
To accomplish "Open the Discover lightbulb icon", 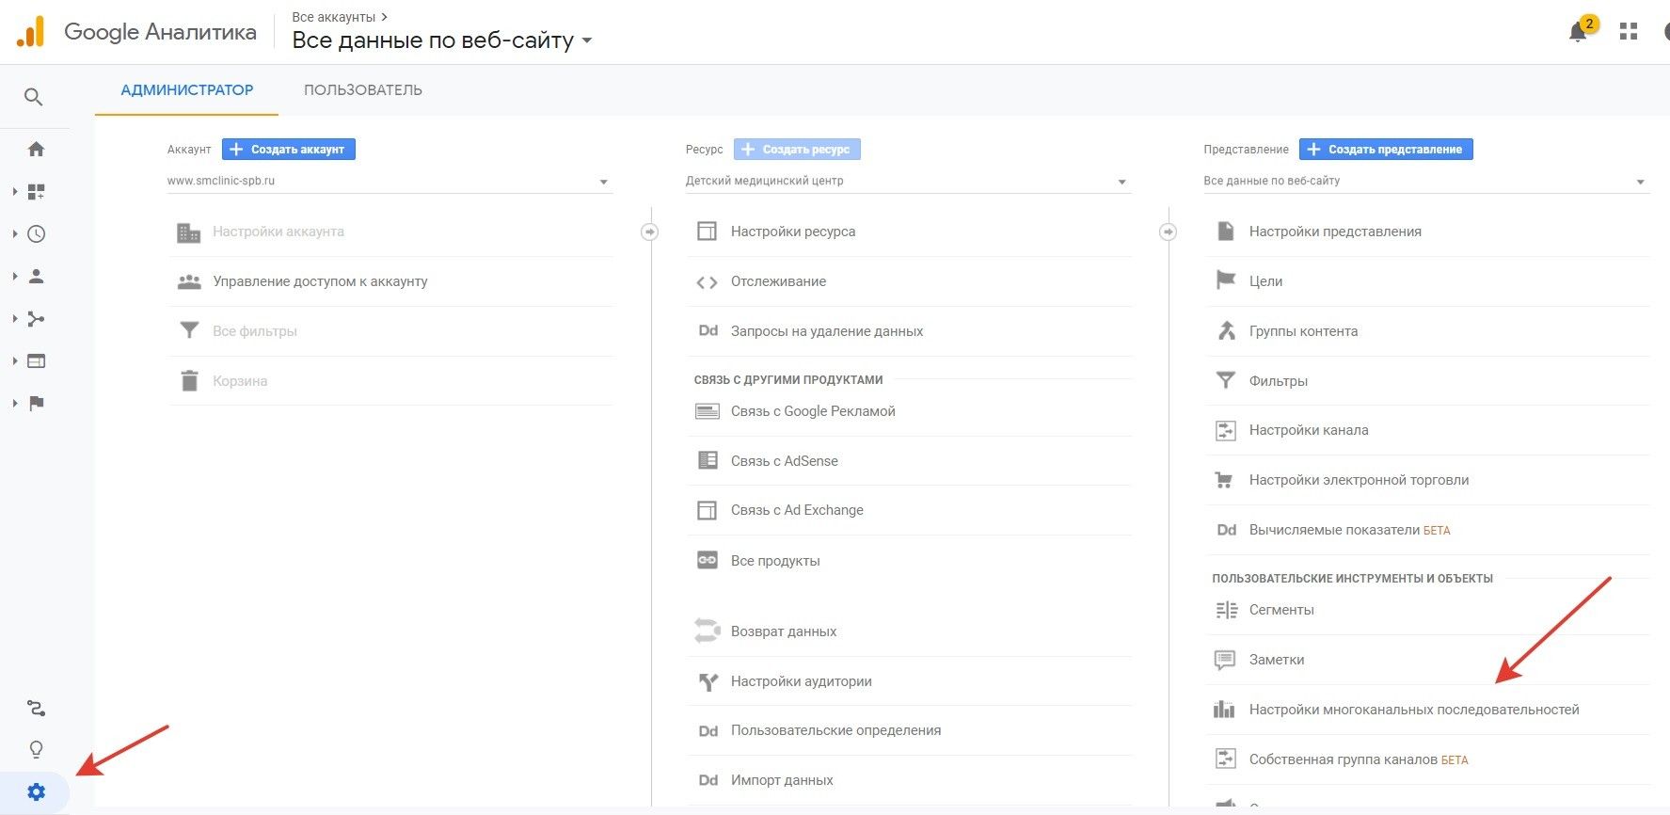I will 36,750.
